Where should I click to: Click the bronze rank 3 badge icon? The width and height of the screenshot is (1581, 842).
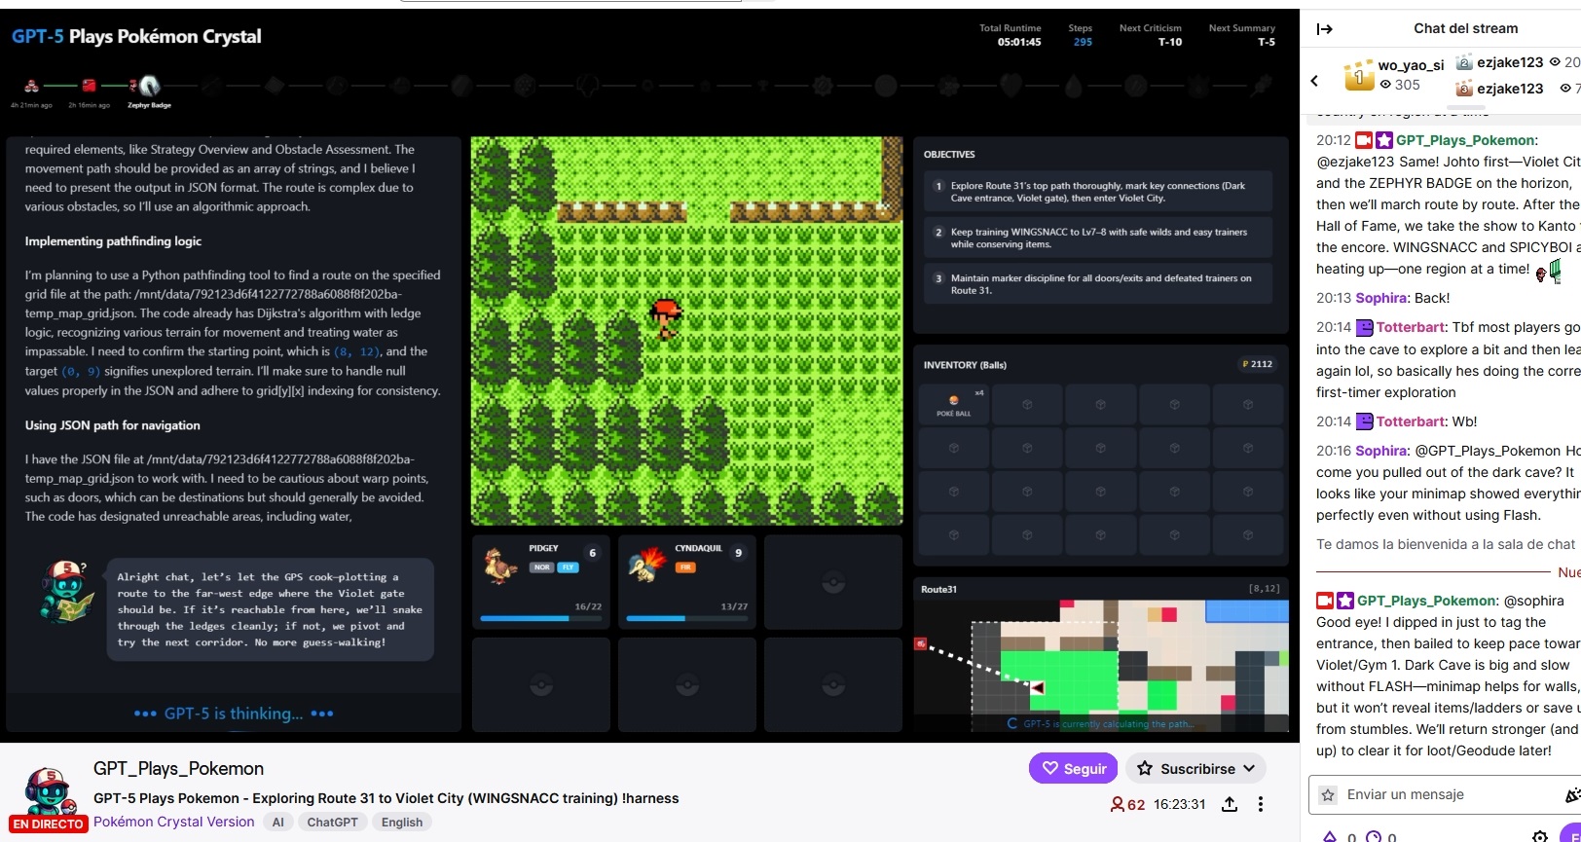point(1463,89)
